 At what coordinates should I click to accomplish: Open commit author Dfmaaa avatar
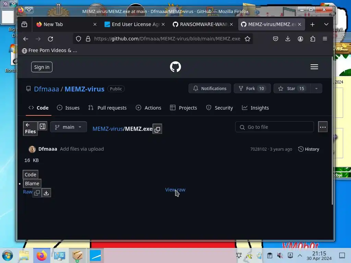point(32,149)
